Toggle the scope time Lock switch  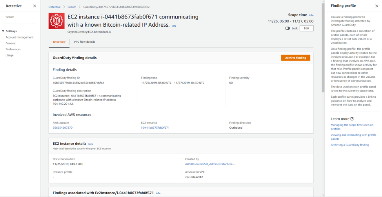[287, 28]
